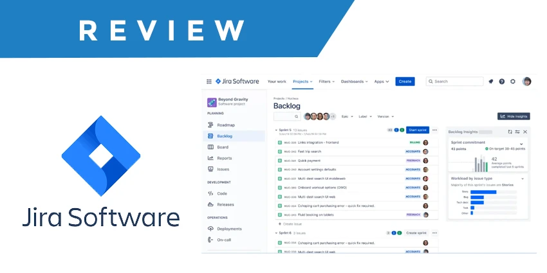Open the Dashboards menu
The image size is (547, 273).
click(x=354, y=82)
